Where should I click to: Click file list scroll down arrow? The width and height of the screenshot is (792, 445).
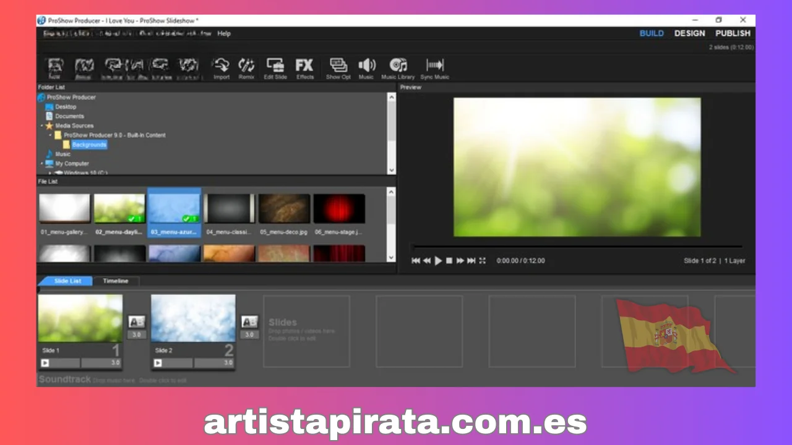(x=391, y=257)
